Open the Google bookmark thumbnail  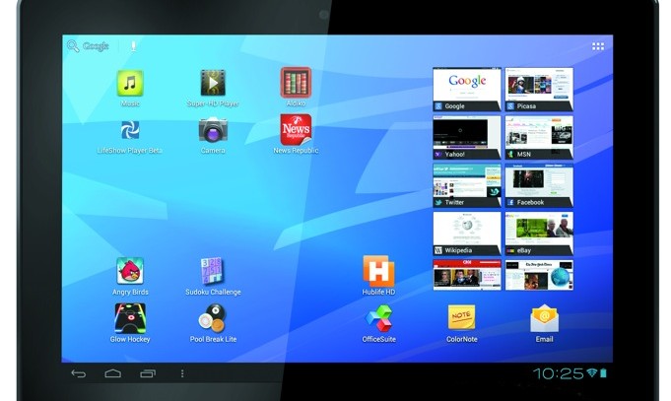pos(467,90)
